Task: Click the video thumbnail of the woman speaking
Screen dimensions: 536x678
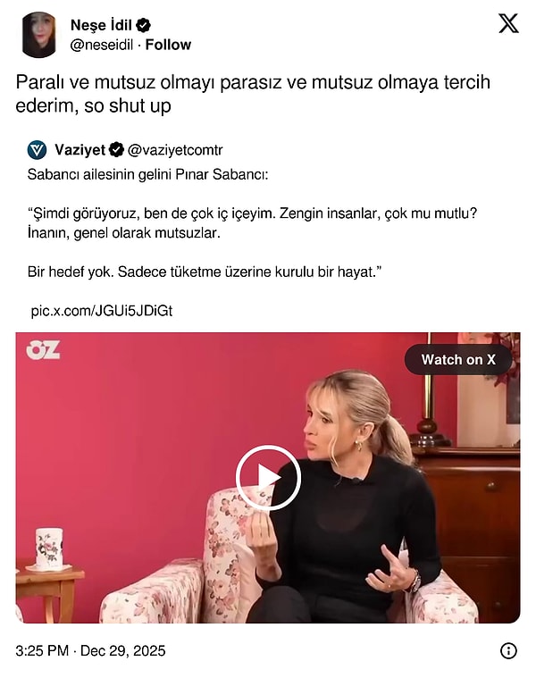Action: pos(268,477)
